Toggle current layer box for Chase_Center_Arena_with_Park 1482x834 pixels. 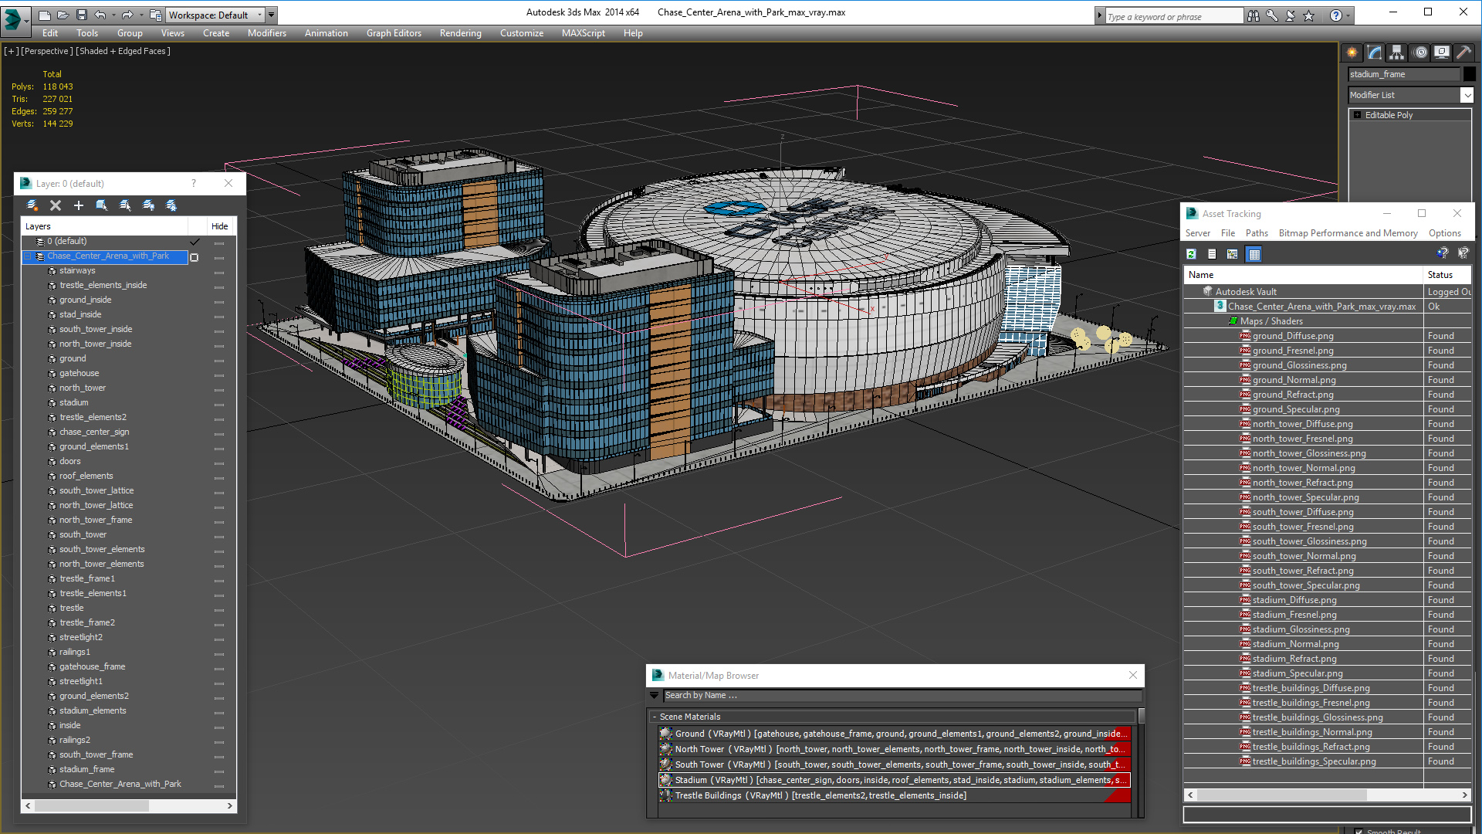195,257
